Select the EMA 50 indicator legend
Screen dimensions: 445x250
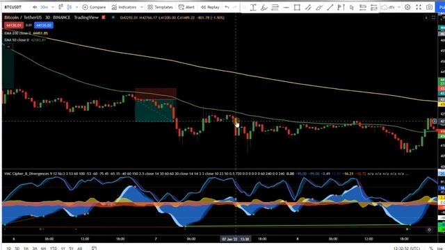[x=25, y=40]
